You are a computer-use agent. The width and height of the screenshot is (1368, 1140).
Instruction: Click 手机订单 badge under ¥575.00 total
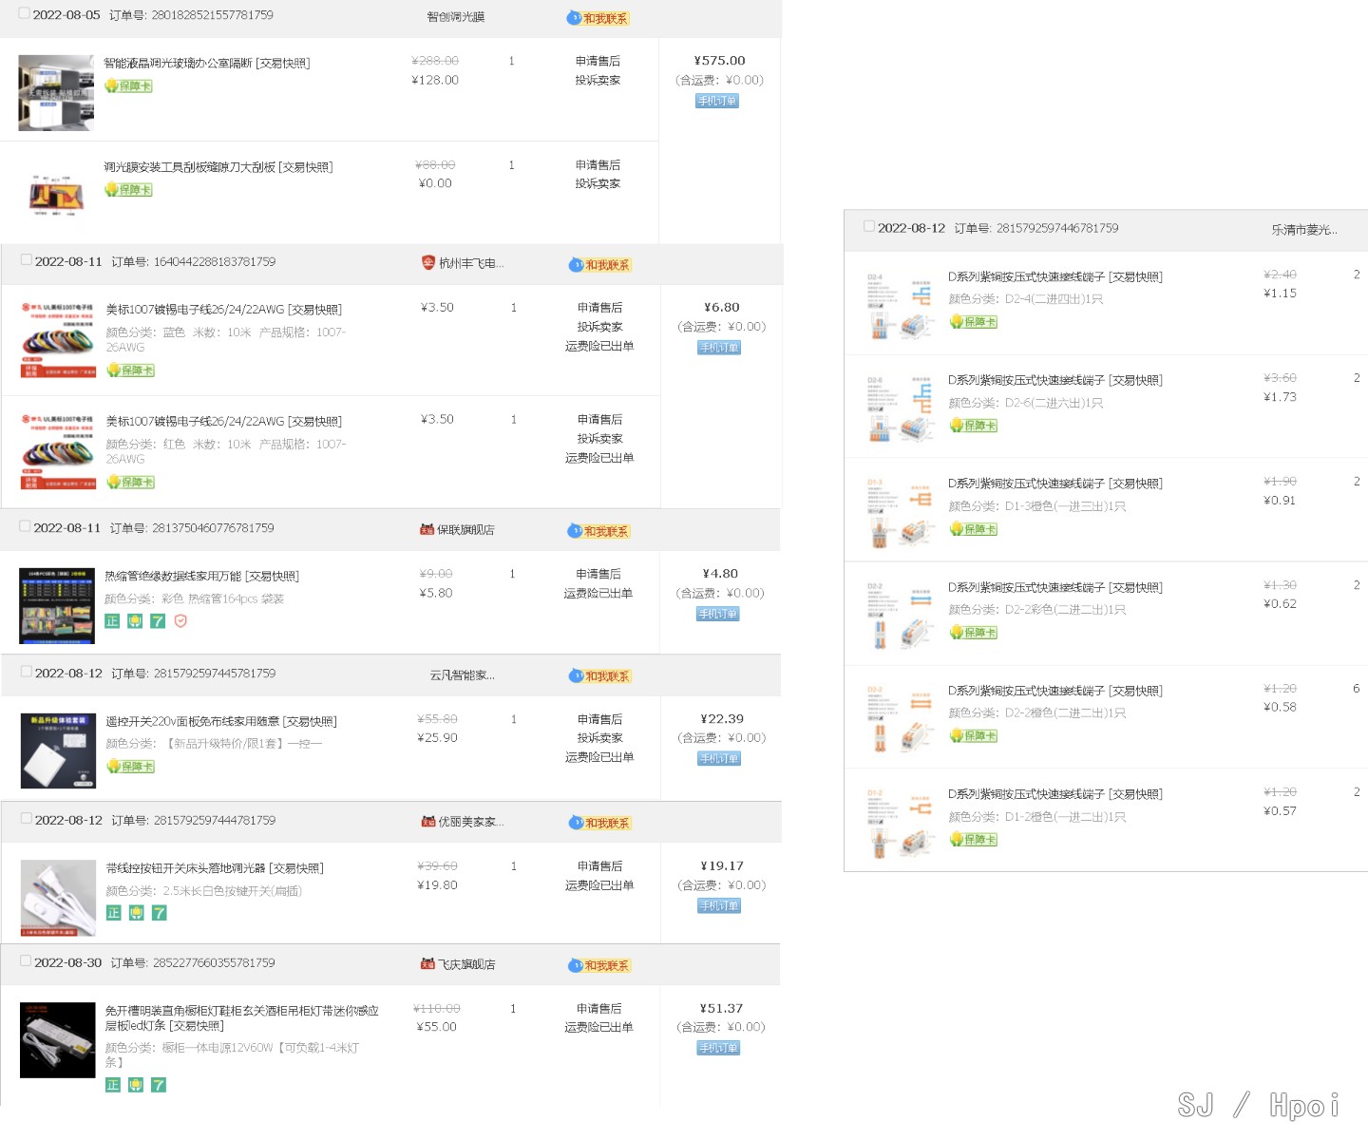coord(717,101)
